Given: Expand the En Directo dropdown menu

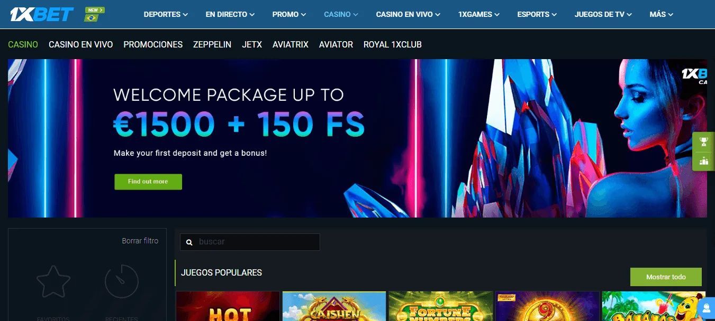Looking at the screenshot, I should point(230,14).
